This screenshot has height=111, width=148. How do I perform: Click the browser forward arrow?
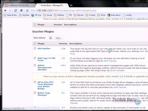(10, 10)
